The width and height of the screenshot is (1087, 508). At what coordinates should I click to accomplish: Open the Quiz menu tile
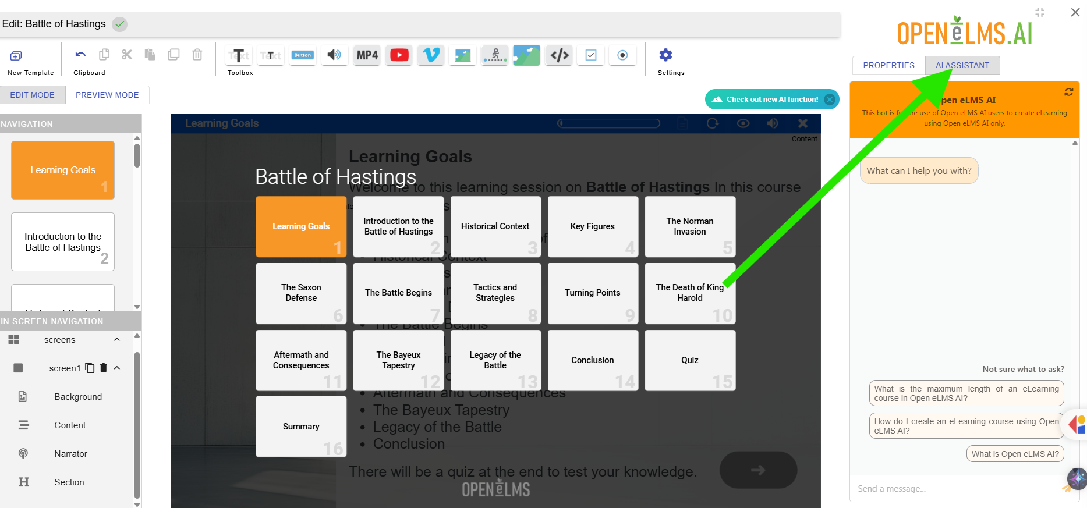point(690,360)
